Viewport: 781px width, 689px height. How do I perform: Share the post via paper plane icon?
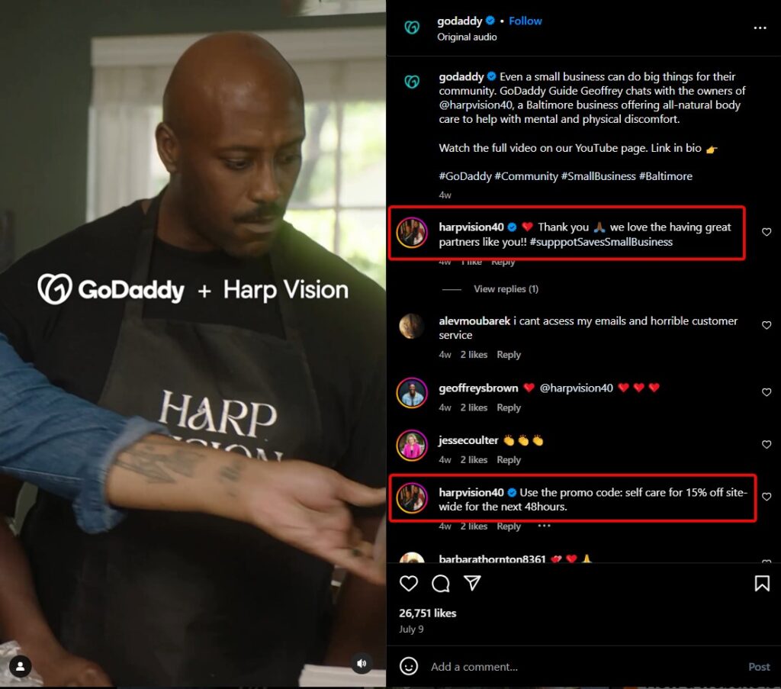point(471,582)
